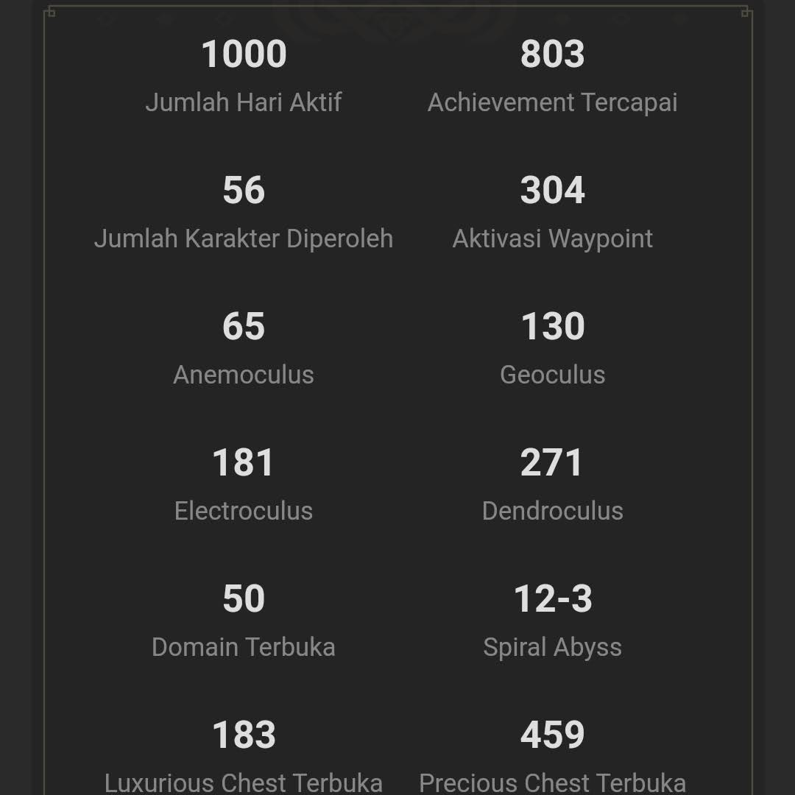Tap the 304 waypoint count
The width and height of the screenshot is (795, 795).
[552, 191]
